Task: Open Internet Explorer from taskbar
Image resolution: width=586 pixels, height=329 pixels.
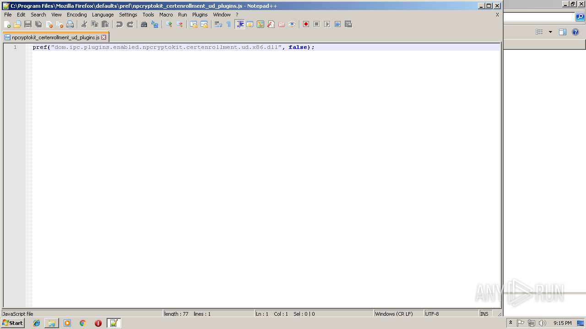Action: click(37, 323)
